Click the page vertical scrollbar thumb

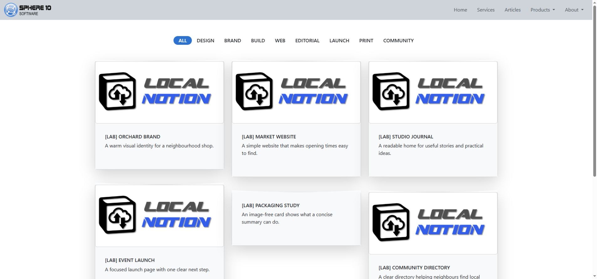[594, 91]
